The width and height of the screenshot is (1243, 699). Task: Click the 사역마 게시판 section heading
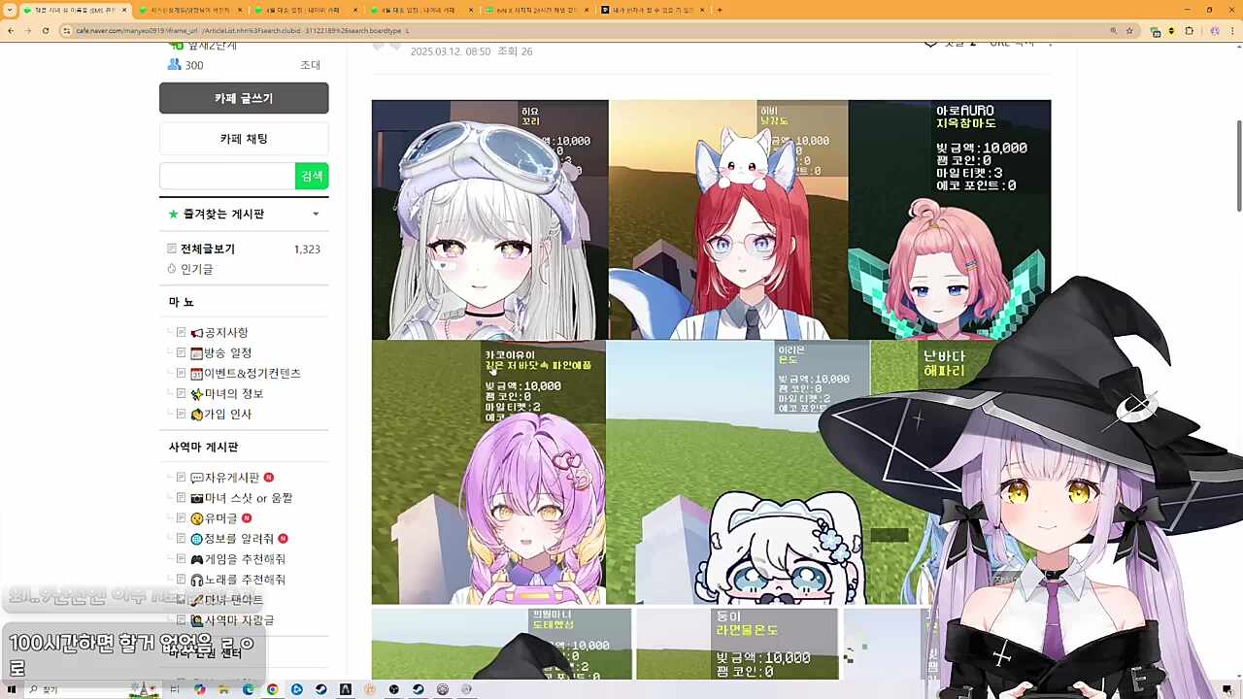[203, 448]
